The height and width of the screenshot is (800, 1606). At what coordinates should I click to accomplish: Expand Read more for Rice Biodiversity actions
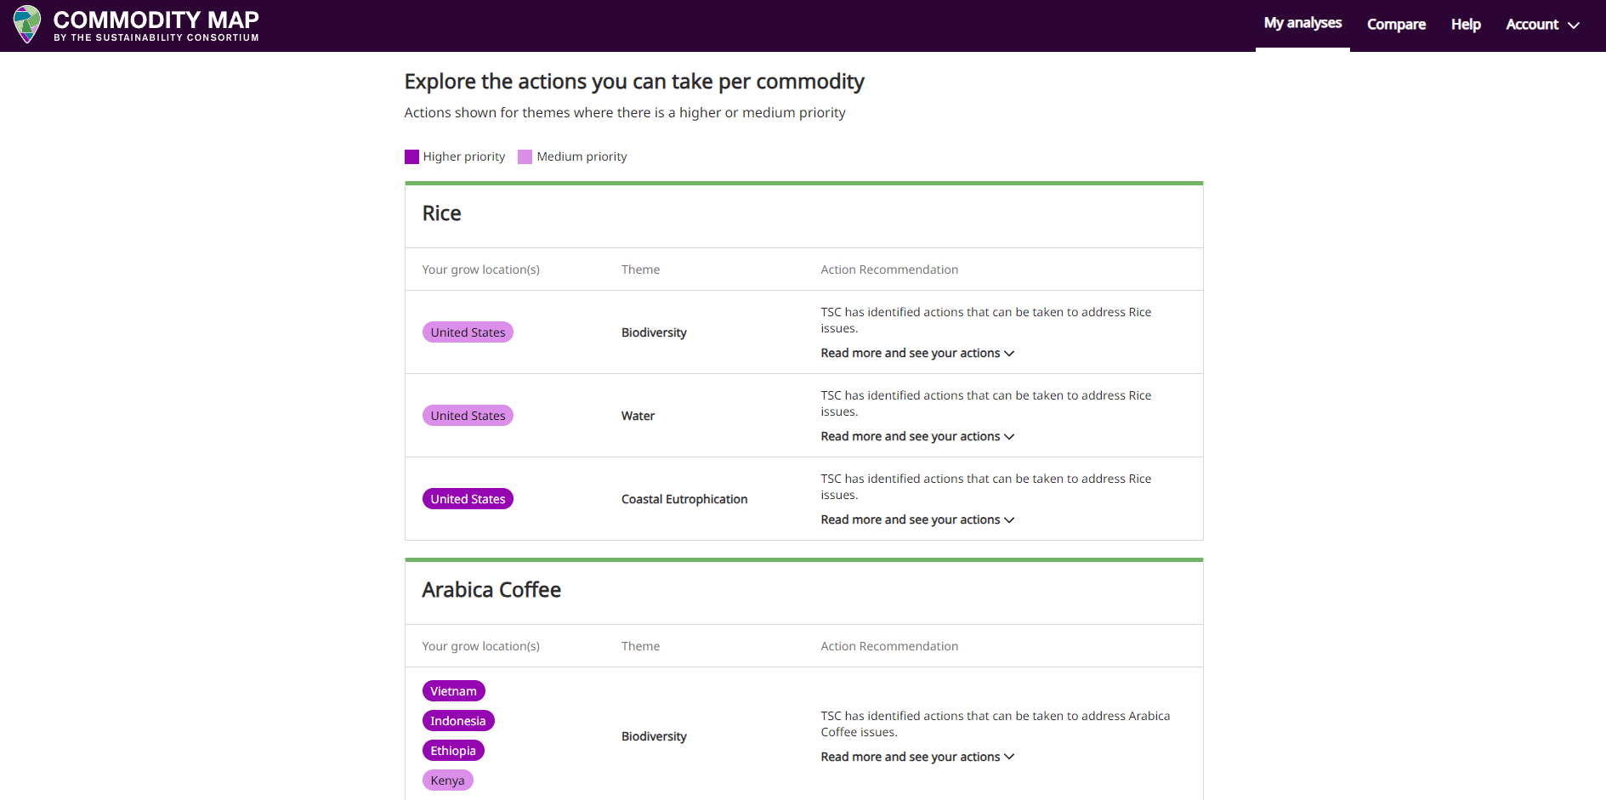pyautogui.click(x=917, y=353)
